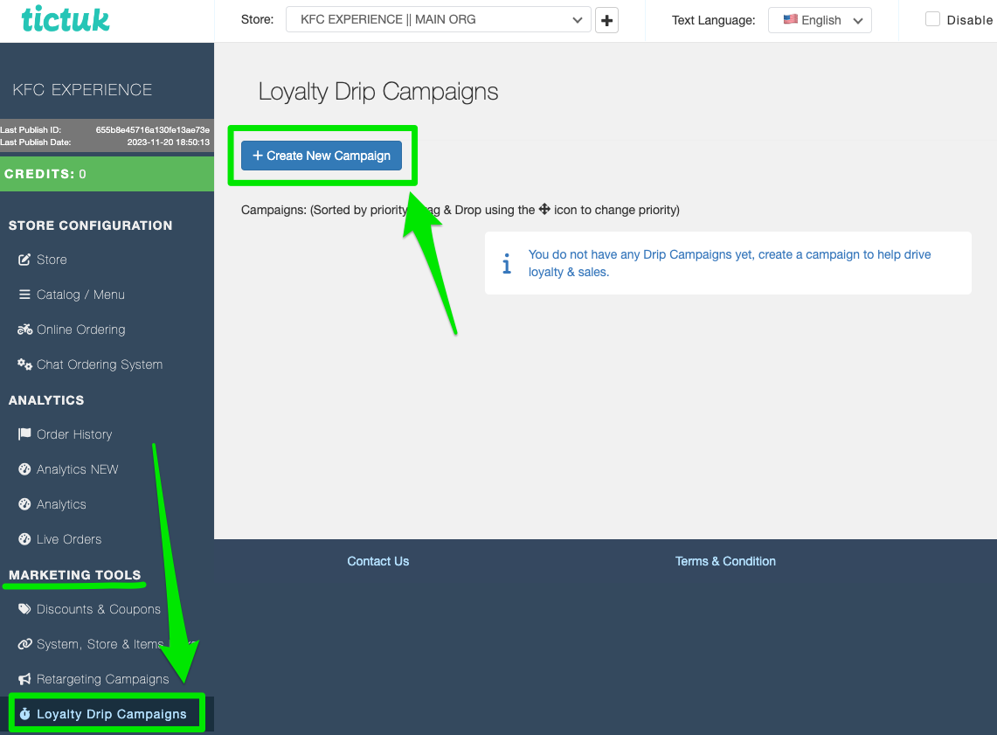Open Analytics NEW page
Image resolution: width=997 pixels, height=735 pixels.
point(78,469)
